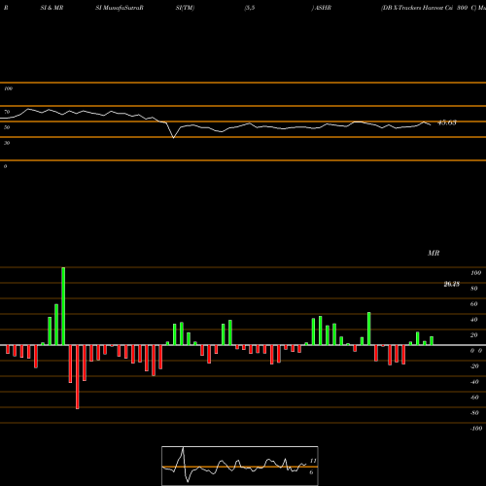Click the tallest green MR histogram bar
Viewport: 486px width, 486px height.
[63, 306]
